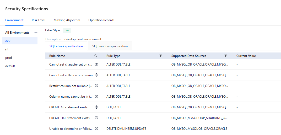The width and height of the screenshot is (281, 135).
Task: Open the Rule Name search icon
Action: pyautogui.click(x=96, y=56)
